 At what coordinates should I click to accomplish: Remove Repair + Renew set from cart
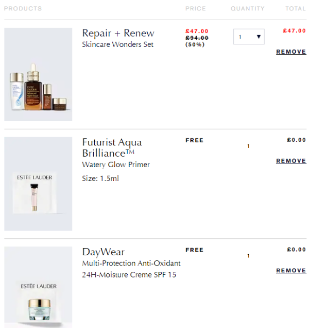[x=291, y=52]
